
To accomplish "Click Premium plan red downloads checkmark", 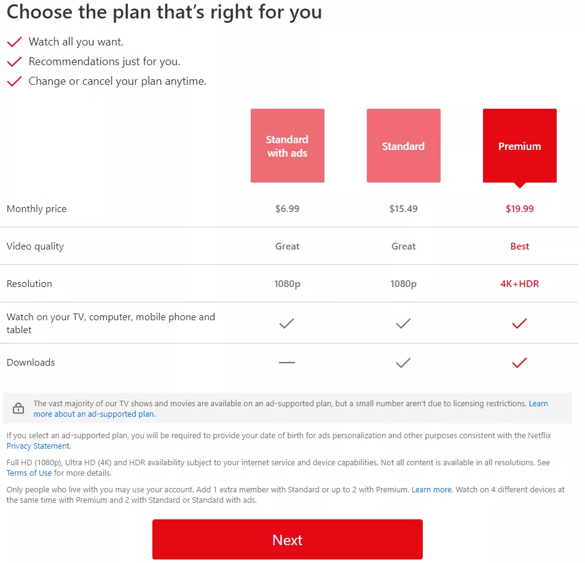I will click(519, 363).
